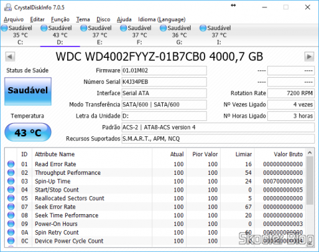
Task: Click status orb for Start/Stop Count
Action: [x=11, y=189]
